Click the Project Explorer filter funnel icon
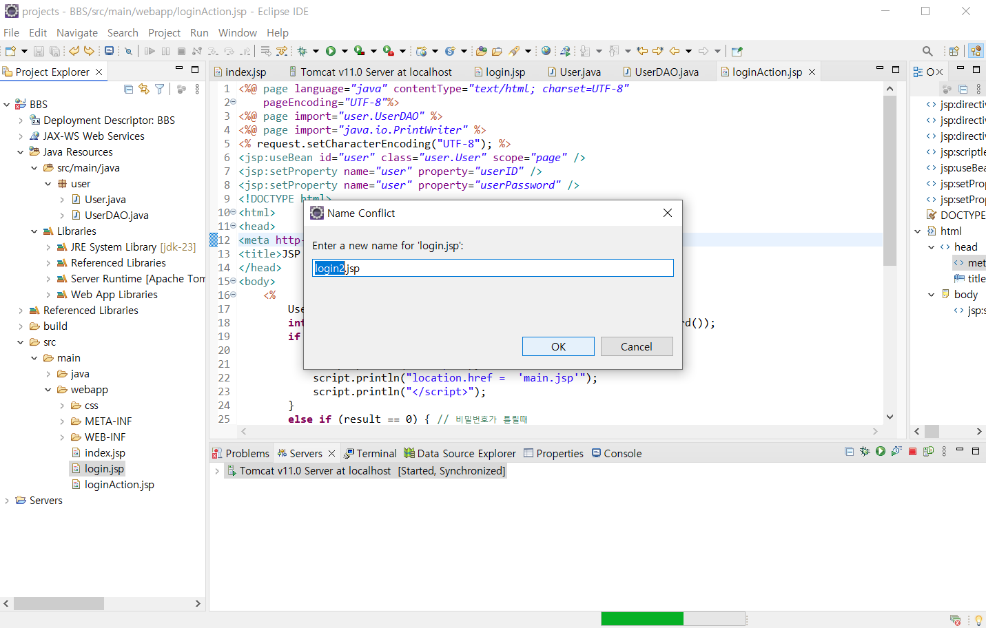Image resolution: width=986 pixels, height=628 pixels. point(160,89)
